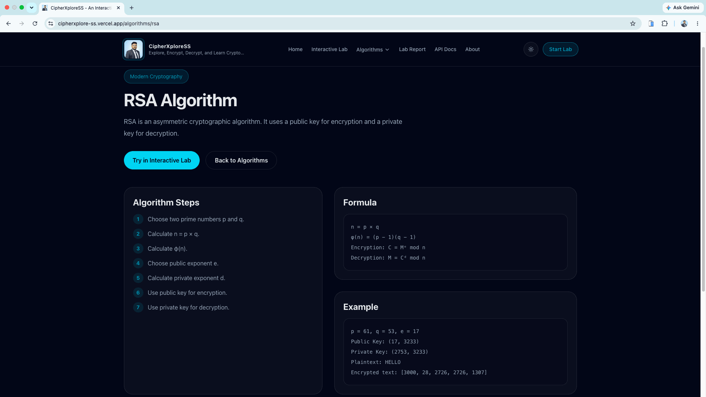Click Back to Algorithms button
The image size is (706, 397).
(241, 160)
